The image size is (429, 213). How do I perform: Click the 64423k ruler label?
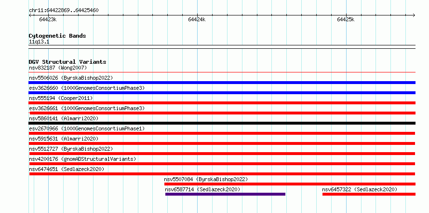point(48,19)
